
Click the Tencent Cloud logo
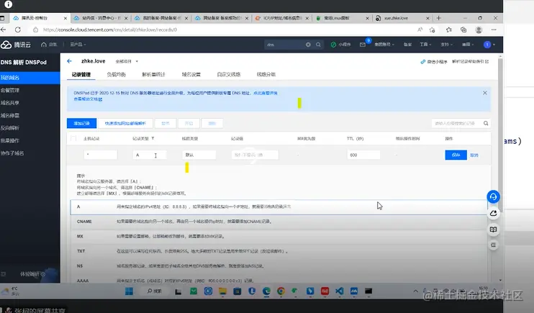[x=16, y=45]
